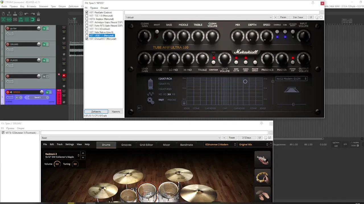The image size is (364, 204).
Task: Open the Settings menu in EZdrummer
Action: 69,144
